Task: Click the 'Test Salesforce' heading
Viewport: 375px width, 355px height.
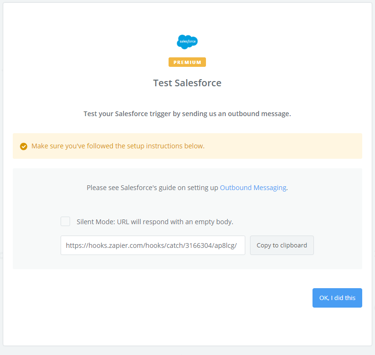Action: (187, 83)
